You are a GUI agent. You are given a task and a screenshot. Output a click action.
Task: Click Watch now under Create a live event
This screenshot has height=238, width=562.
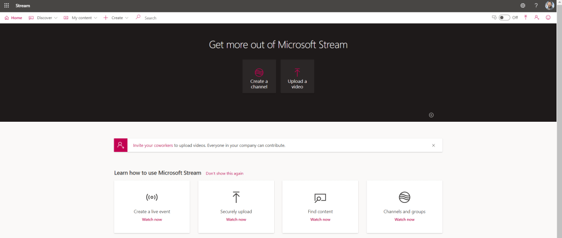coord(152,219)
